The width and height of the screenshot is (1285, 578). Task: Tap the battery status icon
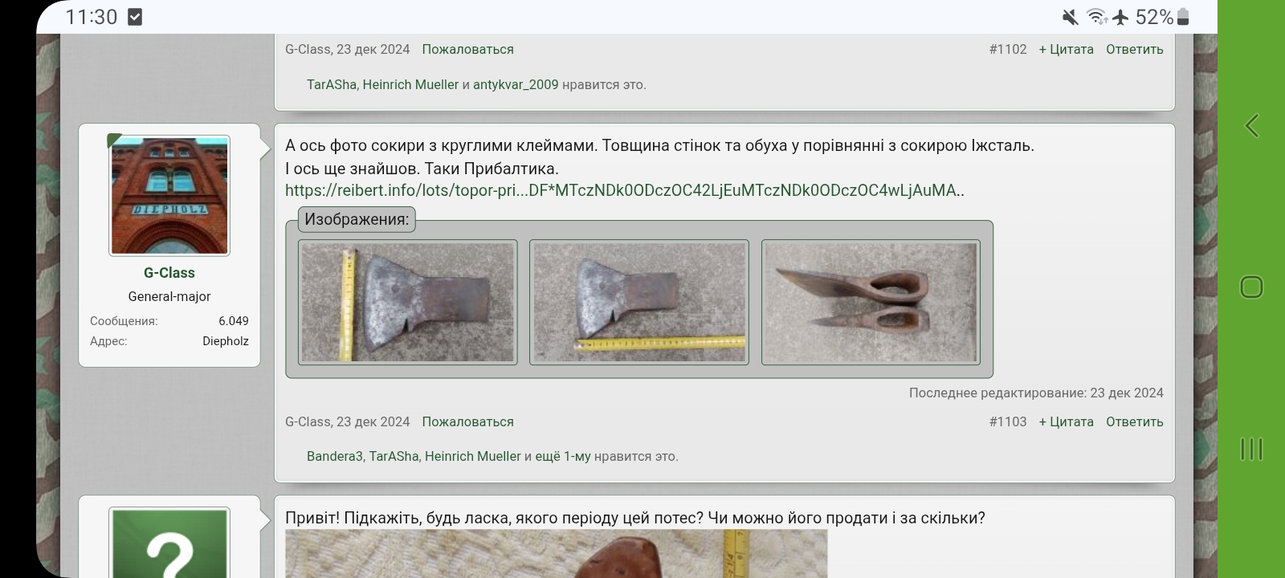tap(1183, 17)
